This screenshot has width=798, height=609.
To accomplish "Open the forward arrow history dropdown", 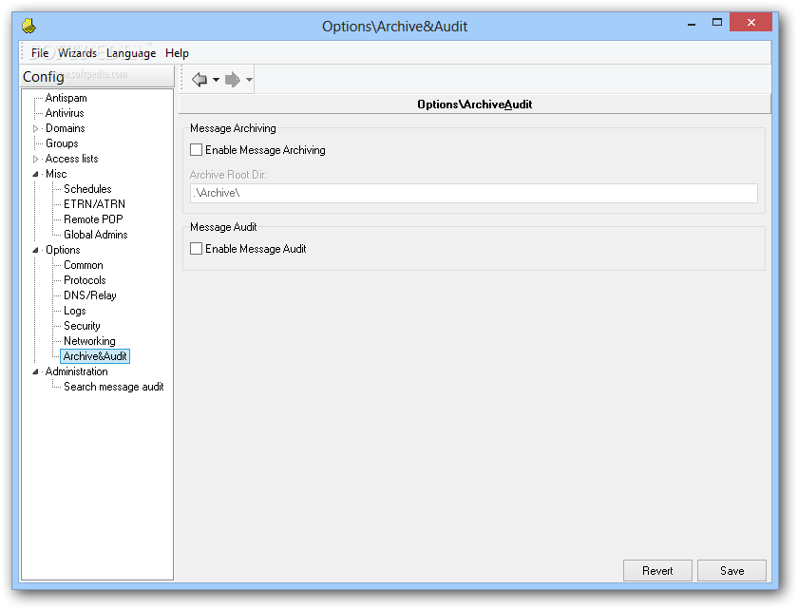I will point(249,80).
